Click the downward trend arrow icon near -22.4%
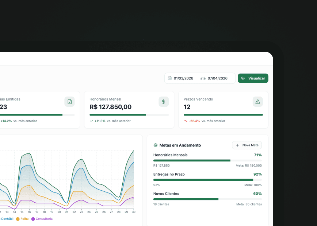 pyautogui.click(x=186, y=121)
